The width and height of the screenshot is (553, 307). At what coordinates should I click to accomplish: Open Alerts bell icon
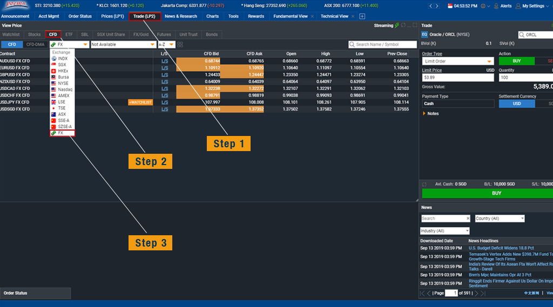pos(496,5)
